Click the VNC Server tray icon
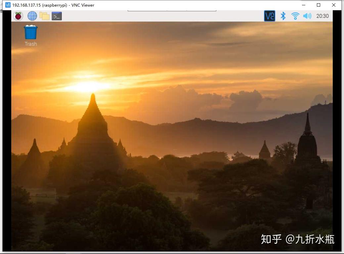The image size is (344, 254). (270, 16)
